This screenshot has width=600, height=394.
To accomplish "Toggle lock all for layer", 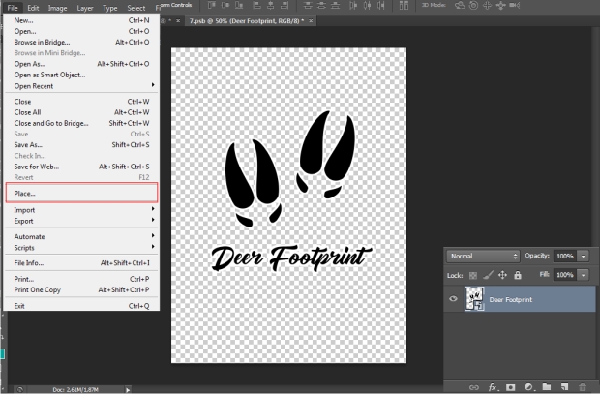I will coord(517,276).
